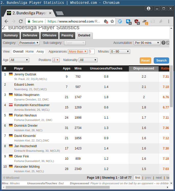Image resolution: width=175 pixels, height=191 pixels.
Task: Click the horizontal scrollbar left arrow
Action: pos(4,187)
